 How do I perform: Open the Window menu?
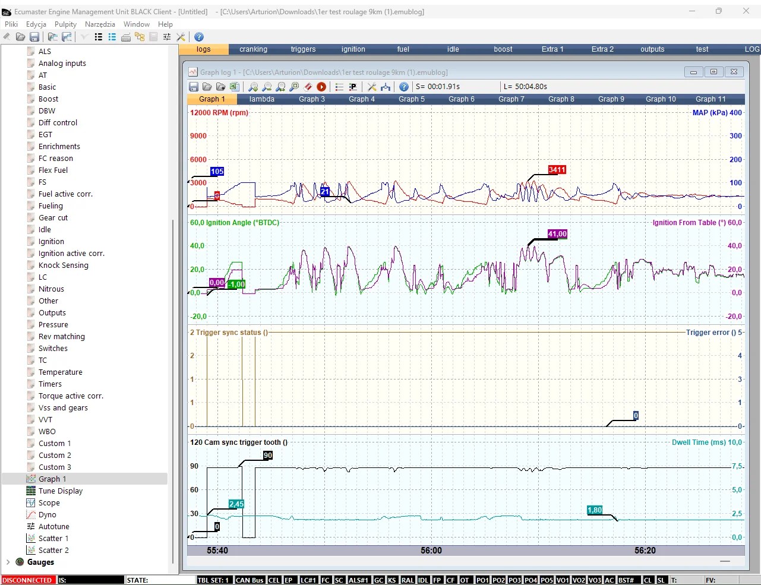tap(137, 24)
